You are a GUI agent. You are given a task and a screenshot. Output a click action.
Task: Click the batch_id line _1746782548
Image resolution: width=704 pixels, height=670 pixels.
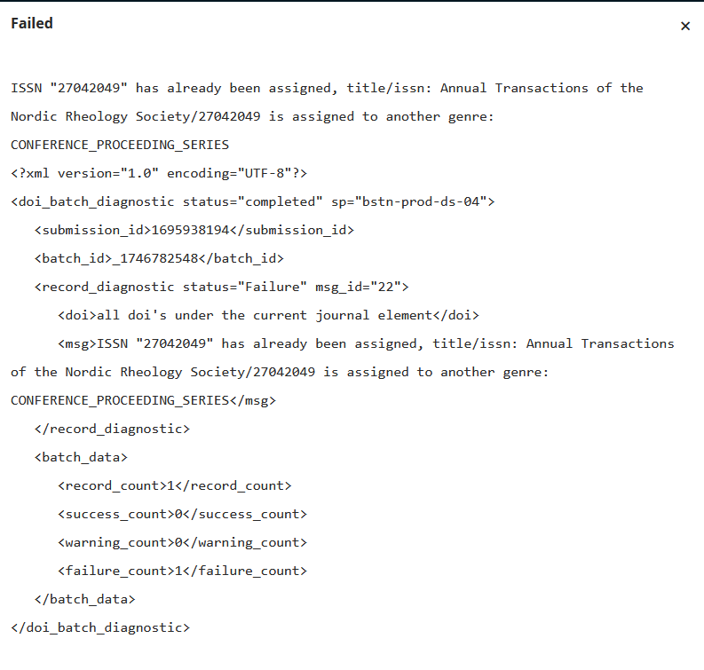[x=159, y=259]
